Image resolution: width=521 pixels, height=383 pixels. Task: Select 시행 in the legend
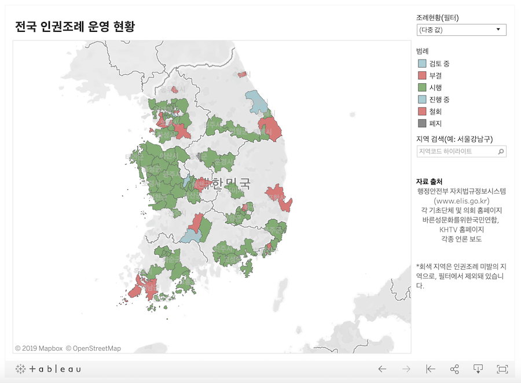[x=435, y=87]
